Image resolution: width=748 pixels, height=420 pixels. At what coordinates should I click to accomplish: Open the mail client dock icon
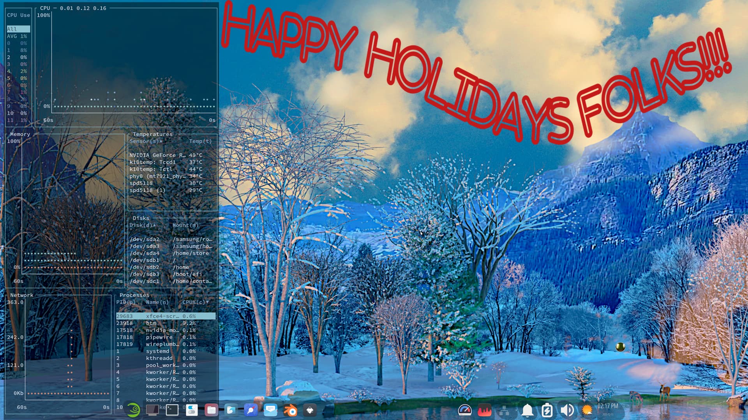click(270, 410)
